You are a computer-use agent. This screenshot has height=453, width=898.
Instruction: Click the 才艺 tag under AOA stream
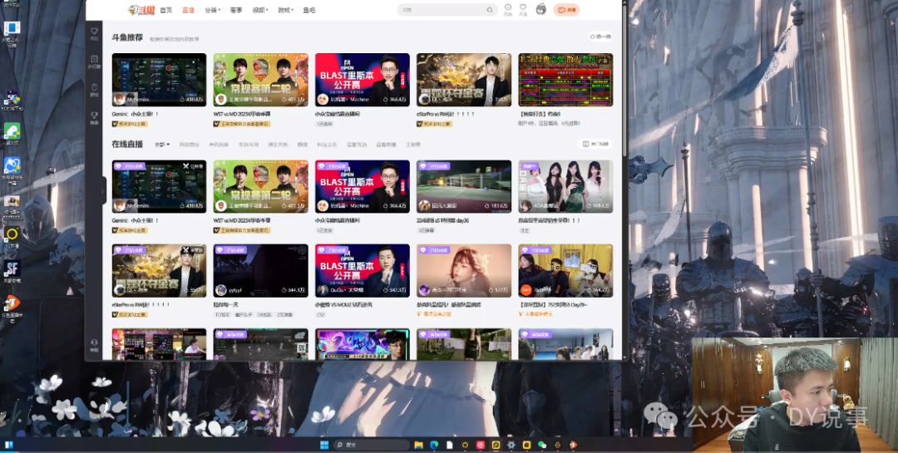(524, 230)
